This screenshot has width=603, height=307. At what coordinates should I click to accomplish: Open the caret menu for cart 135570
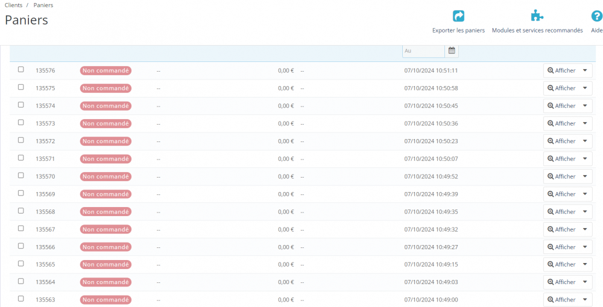tap(585, 176)
